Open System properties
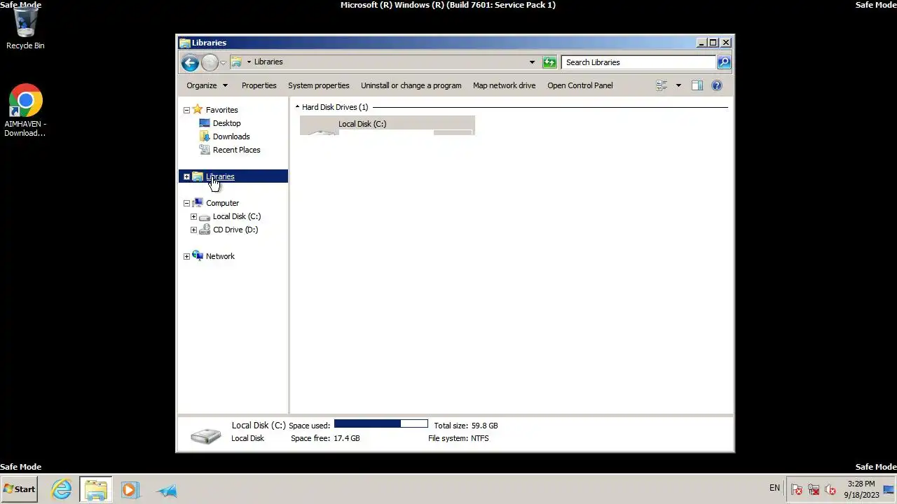 [x=319, y=85]
